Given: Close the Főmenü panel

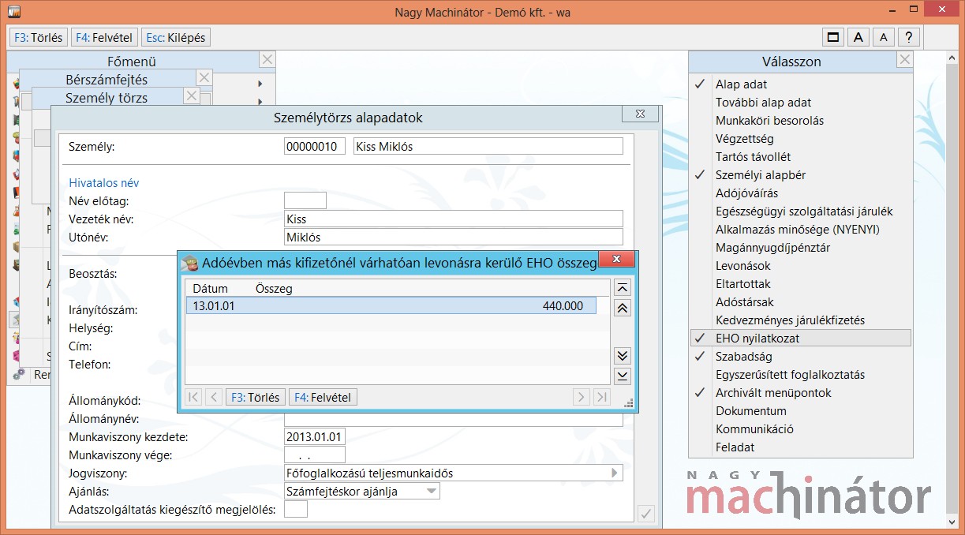Looking at the screenshot, I should 267,60.
